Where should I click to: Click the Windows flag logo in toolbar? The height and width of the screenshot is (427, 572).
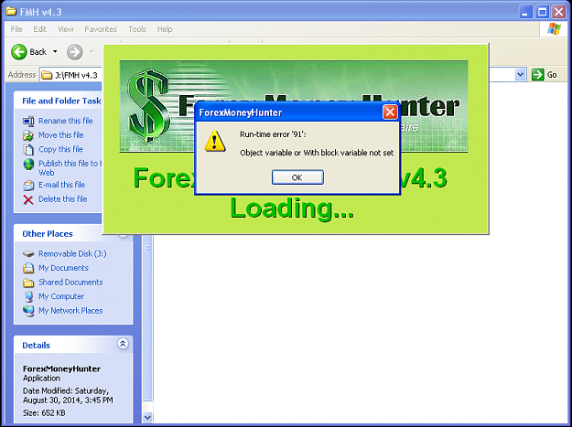tap(554, 29)
